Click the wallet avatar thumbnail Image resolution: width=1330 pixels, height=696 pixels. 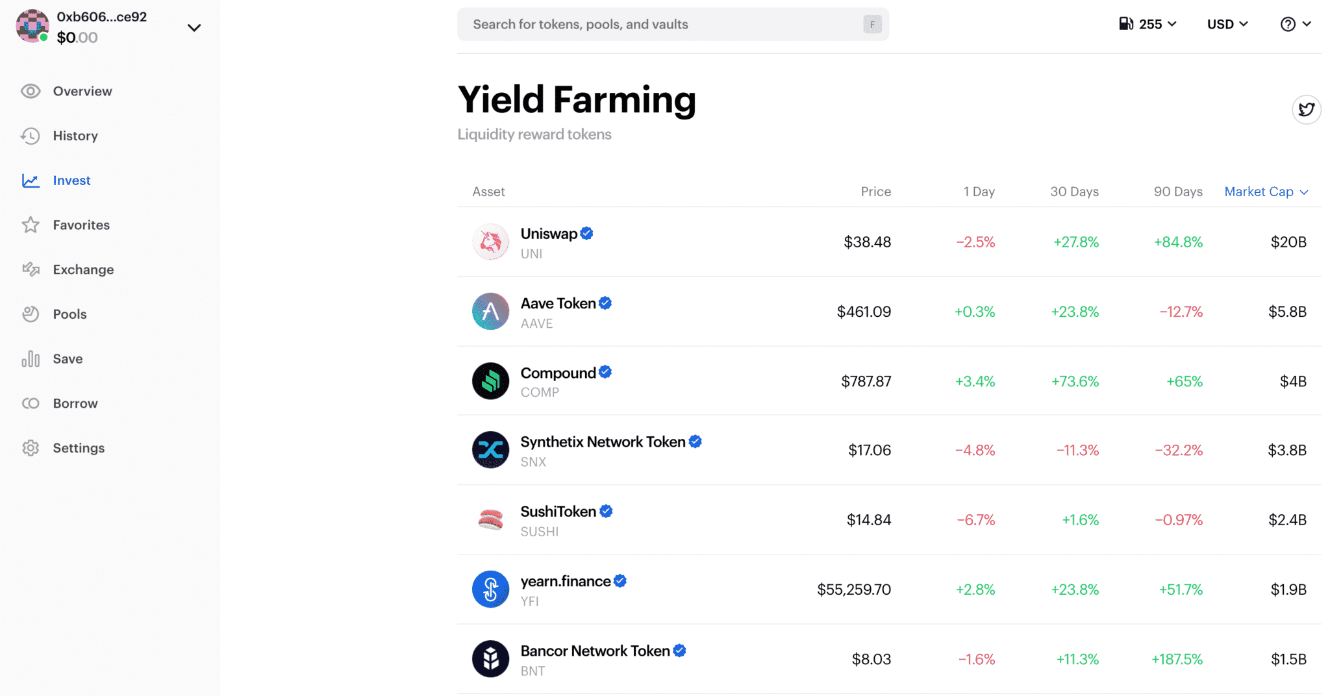pyautogui.click(x=32, y=27)
